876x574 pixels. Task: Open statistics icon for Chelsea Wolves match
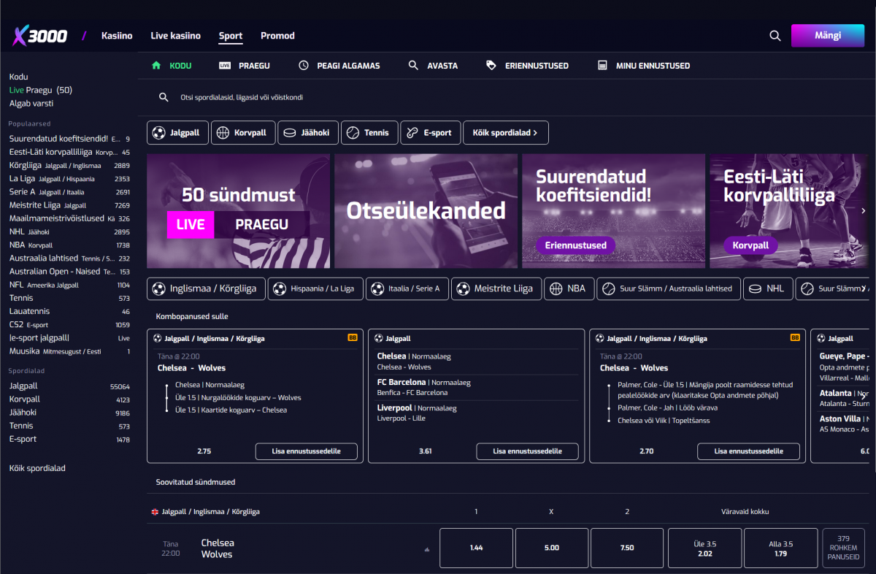tap(427, 549)
